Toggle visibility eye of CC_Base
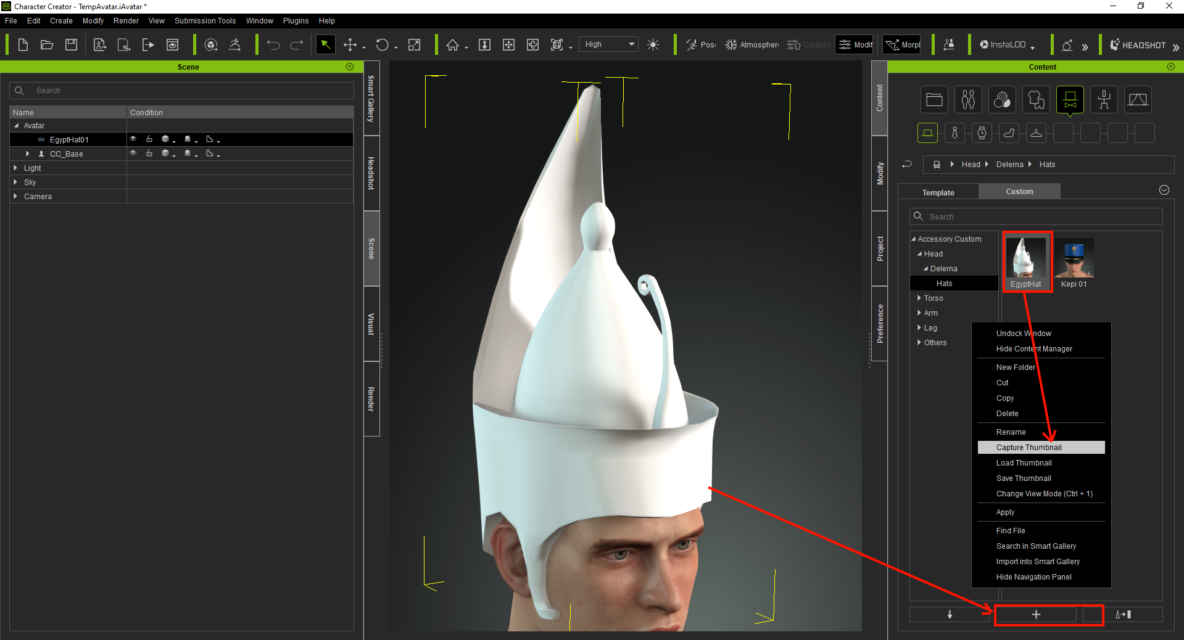Screen dimensions: 1184x640 133,154
